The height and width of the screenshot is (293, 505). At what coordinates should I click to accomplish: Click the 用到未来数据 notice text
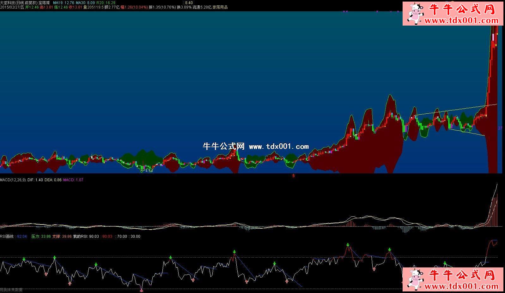click(x=11, y=290)
